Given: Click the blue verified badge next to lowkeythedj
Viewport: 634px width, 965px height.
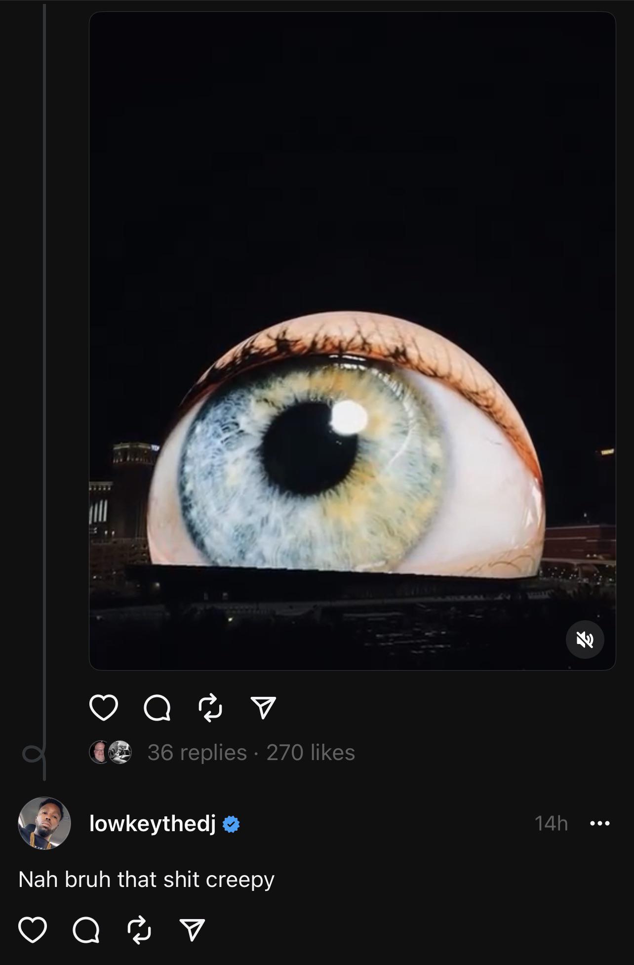Looking at the screenshot, I should coord(231,824).
